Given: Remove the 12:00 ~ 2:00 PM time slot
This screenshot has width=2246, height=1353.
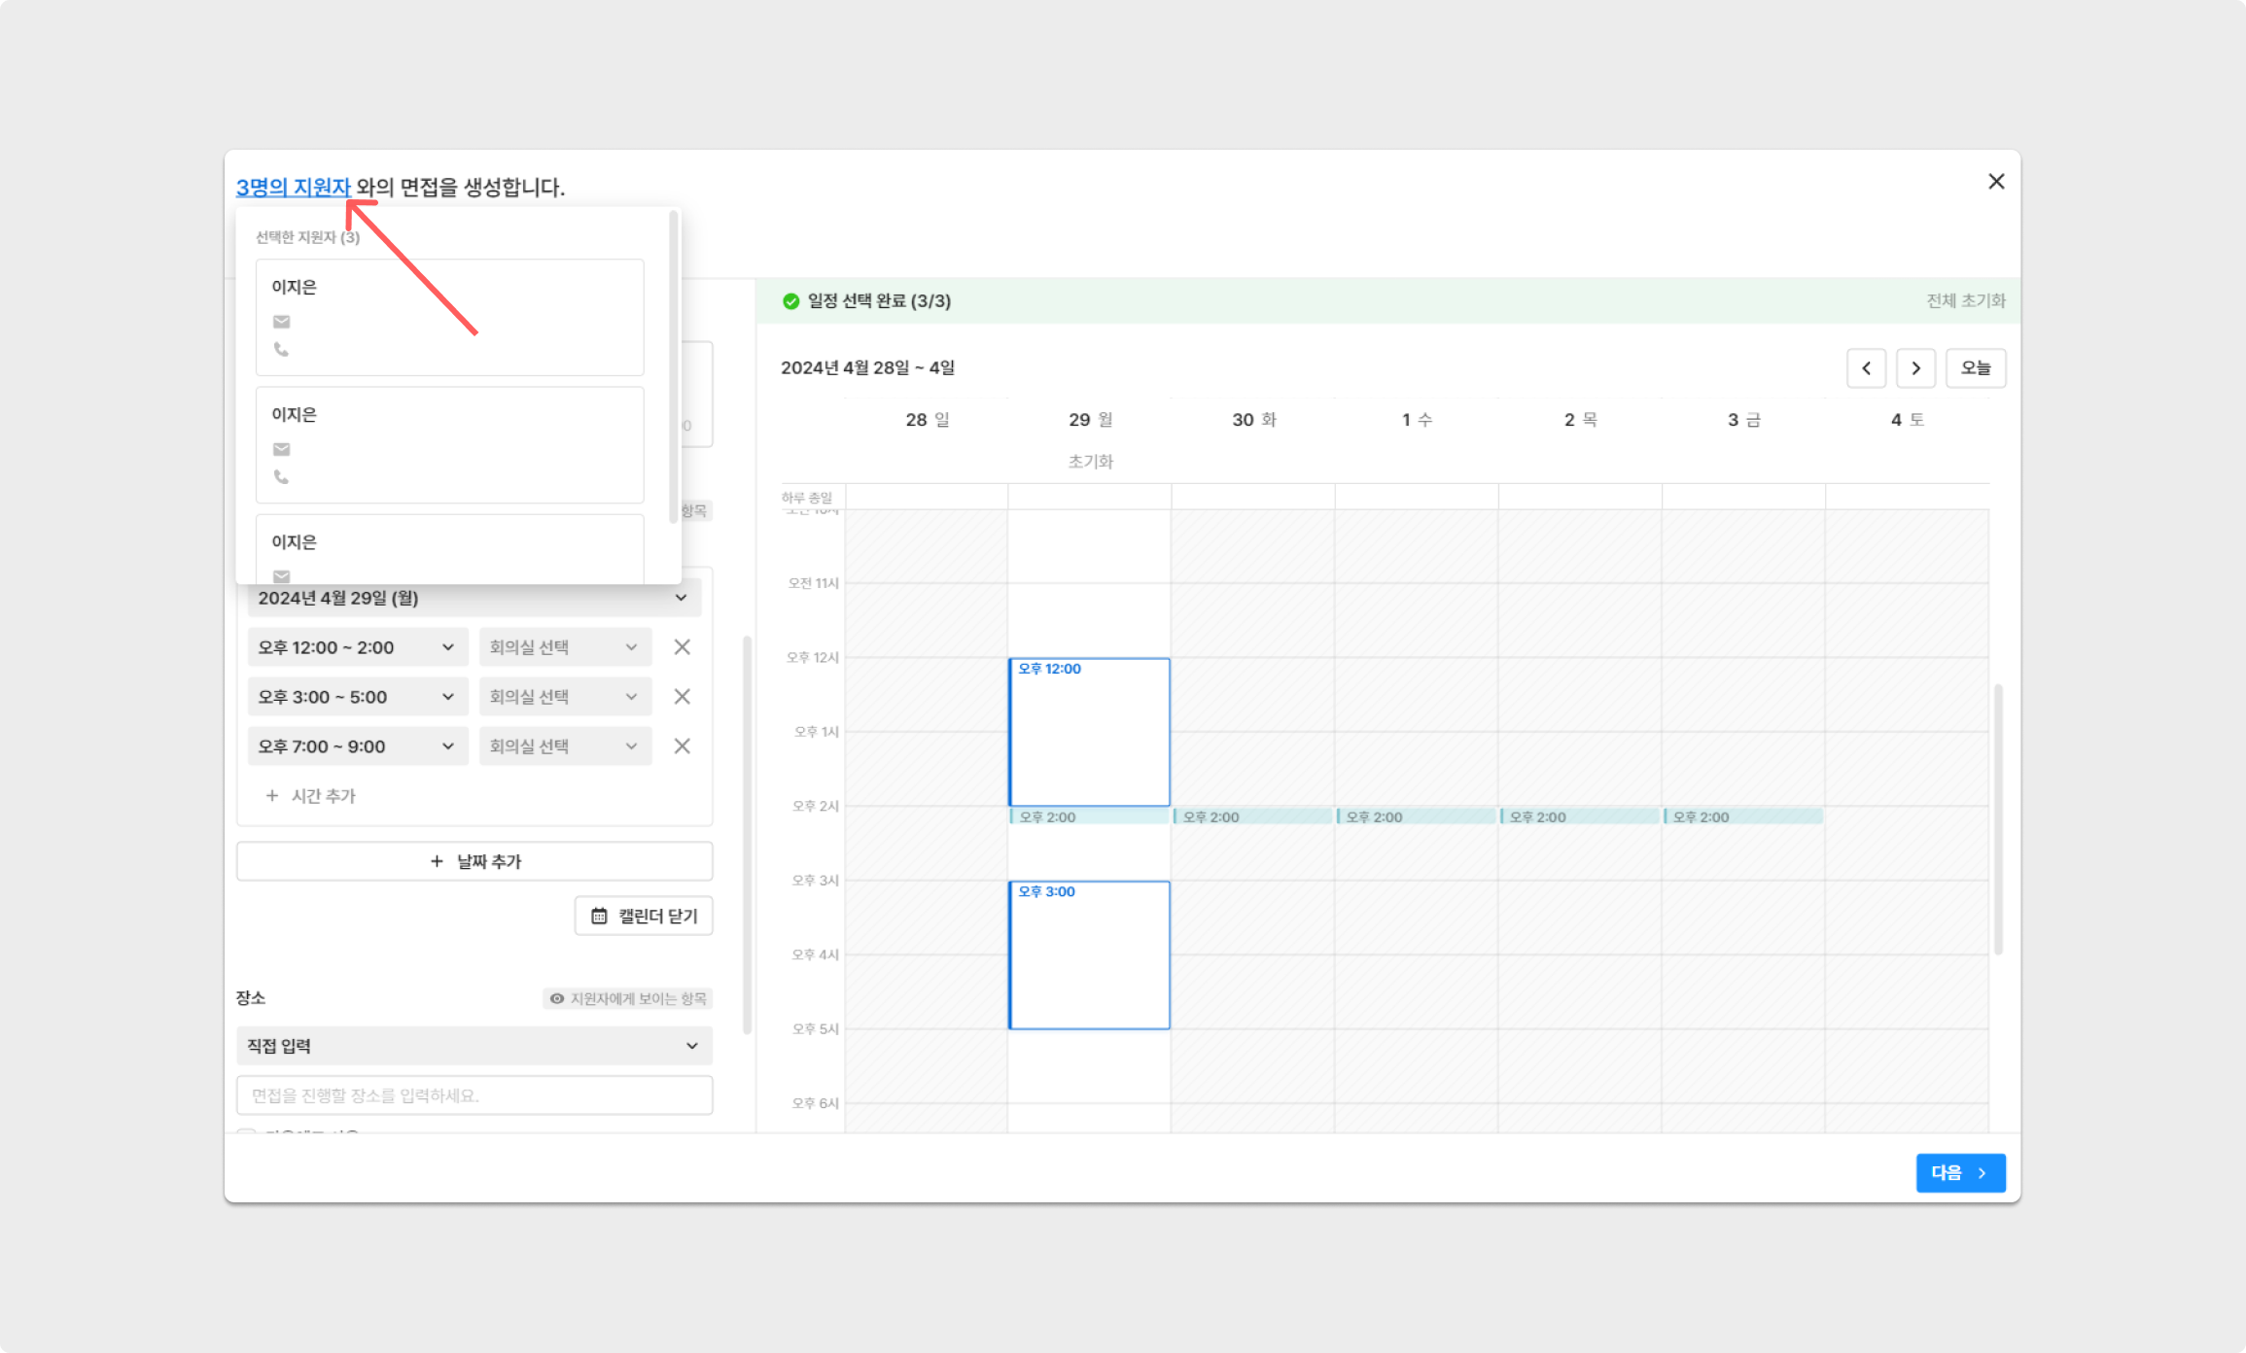Looking at the screenshot, I should pos(682,647).
